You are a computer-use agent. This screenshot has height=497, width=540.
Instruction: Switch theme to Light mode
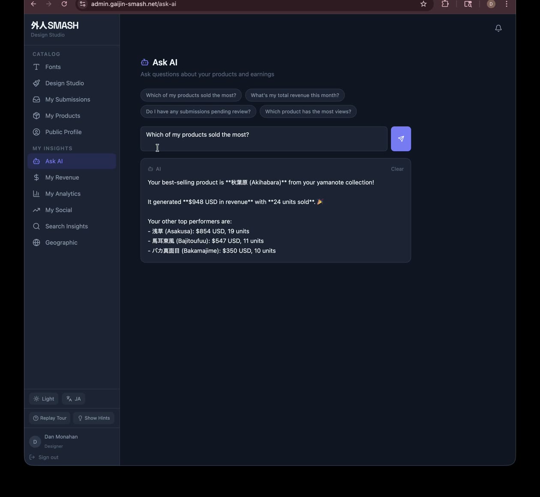[43, 398]
